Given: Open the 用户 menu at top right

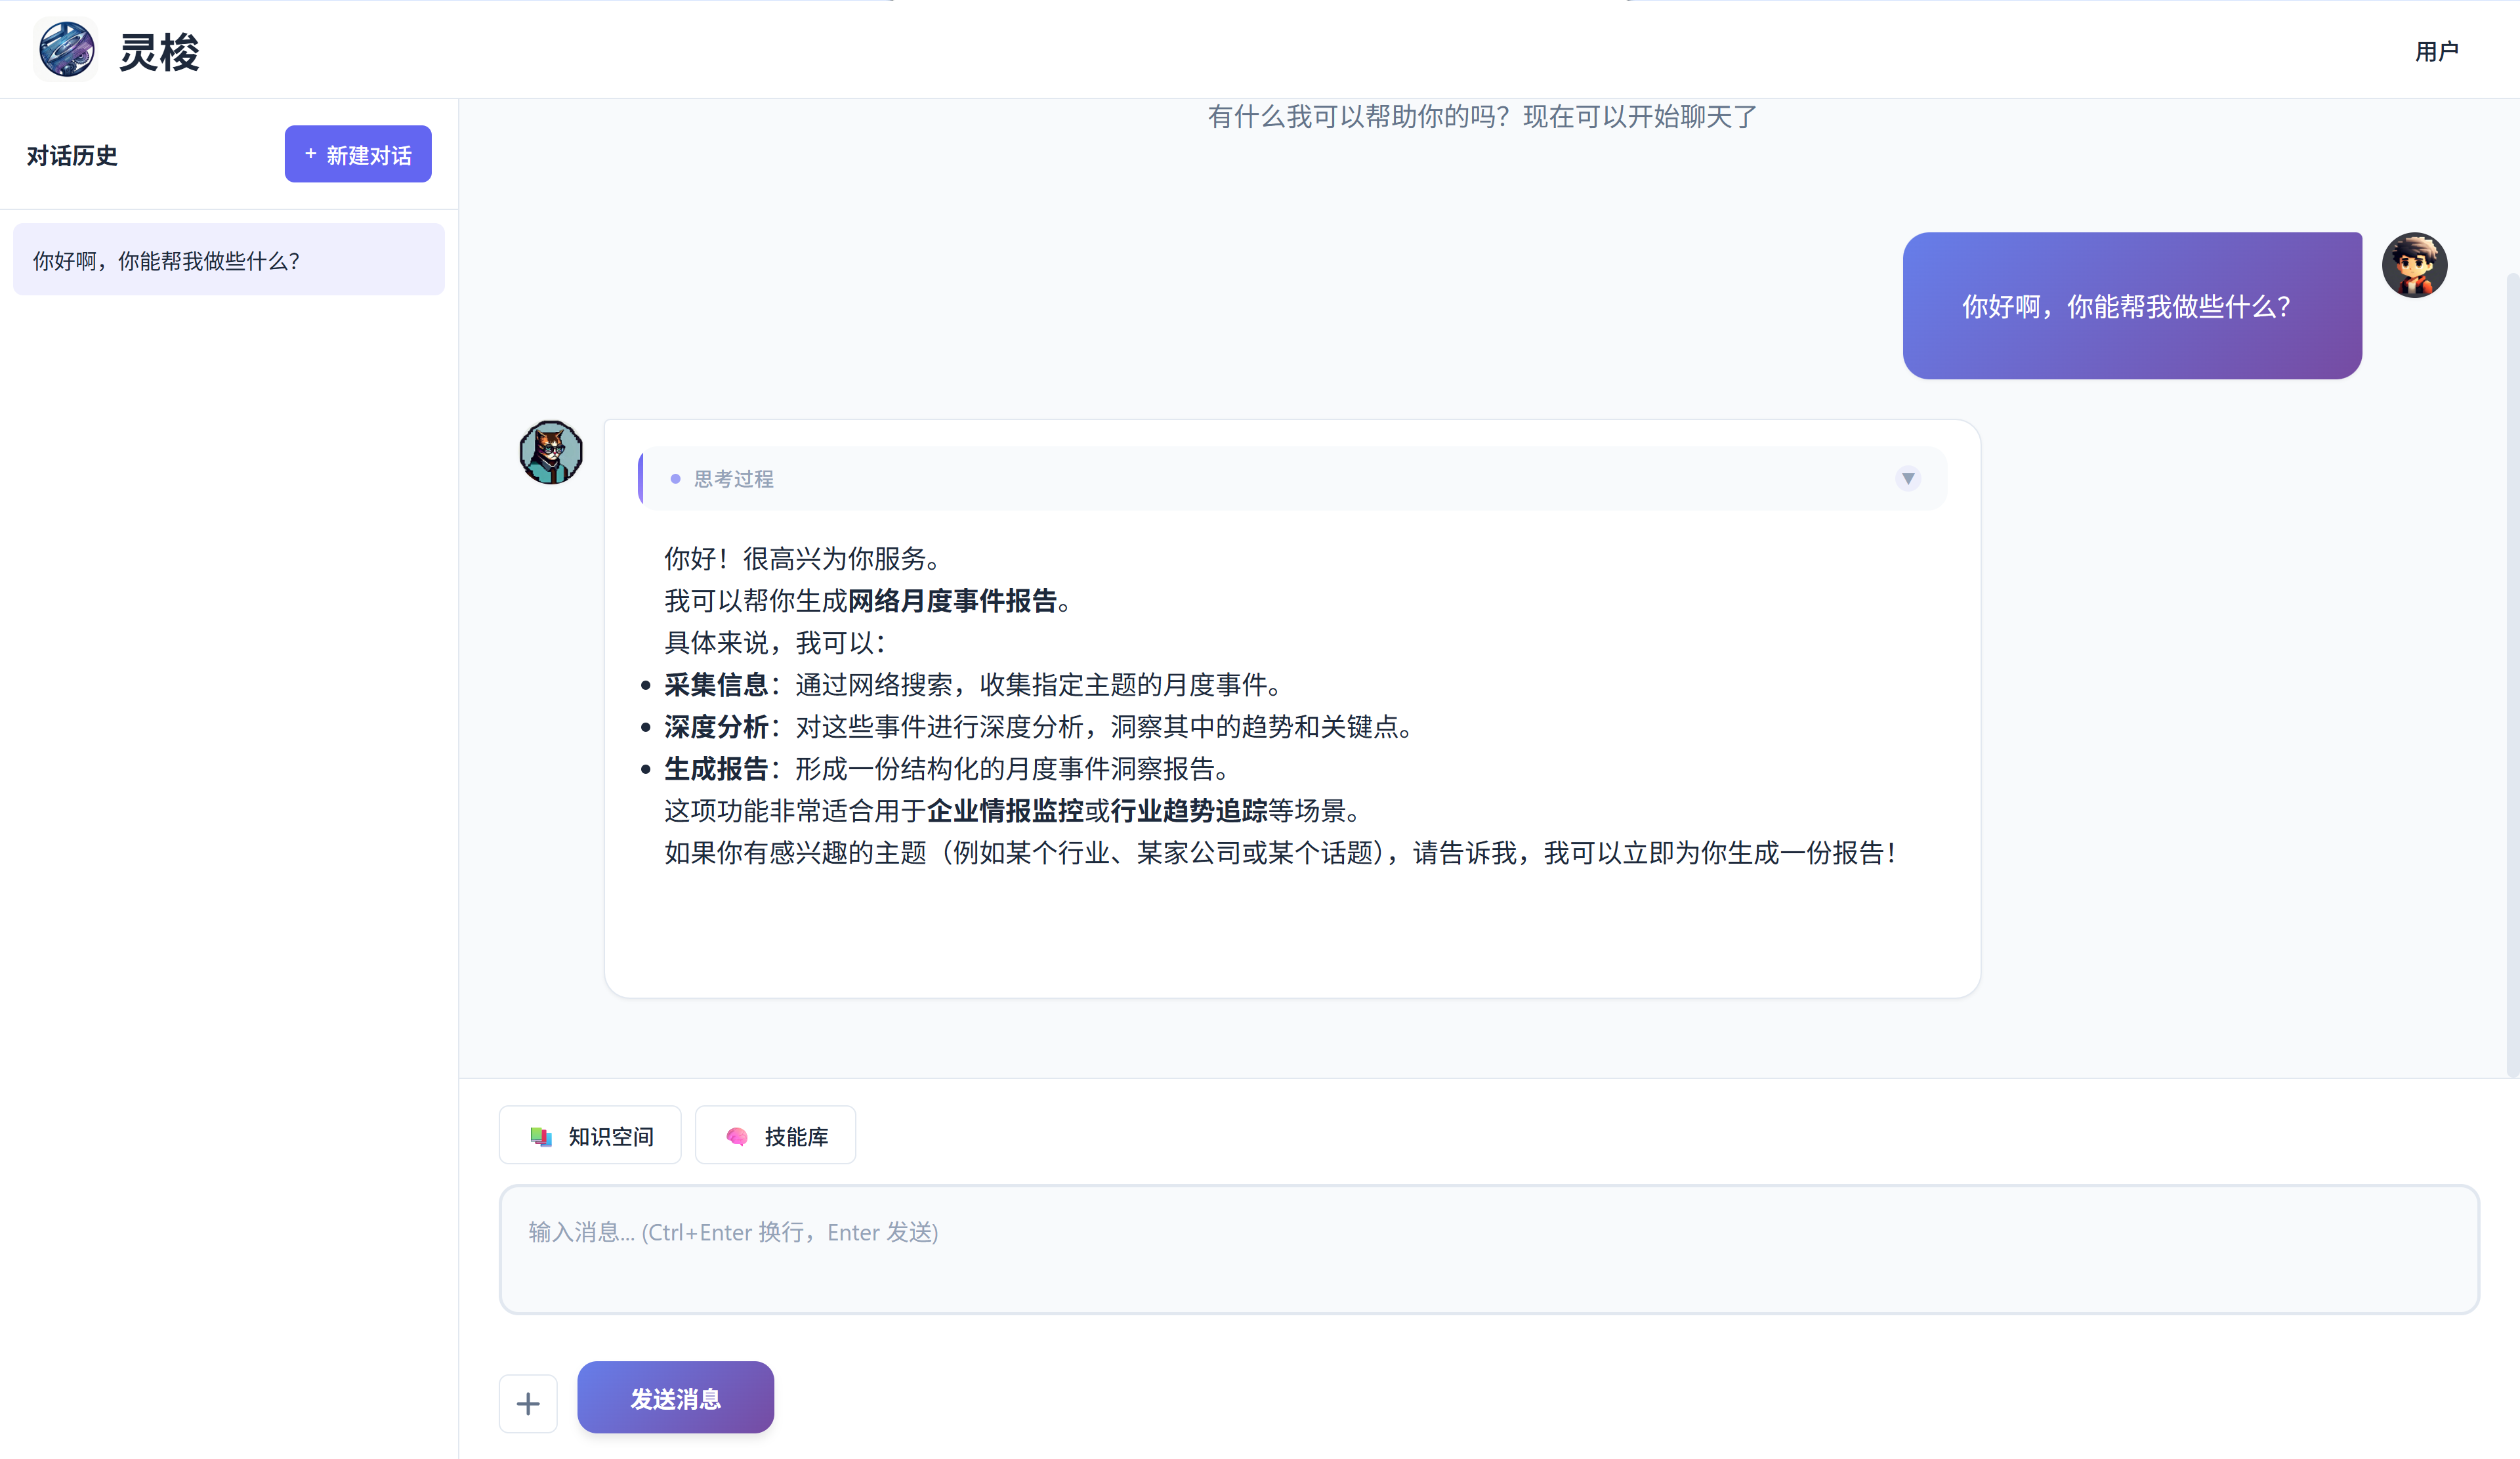Looking at the screenshot, I should pos(2436,51).
